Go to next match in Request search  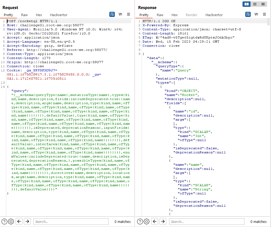pyautogui.click(x=27, y=222)
